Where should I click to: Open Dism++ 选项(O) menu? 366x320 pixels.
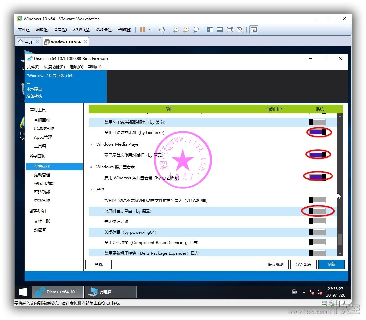[76, 67]
